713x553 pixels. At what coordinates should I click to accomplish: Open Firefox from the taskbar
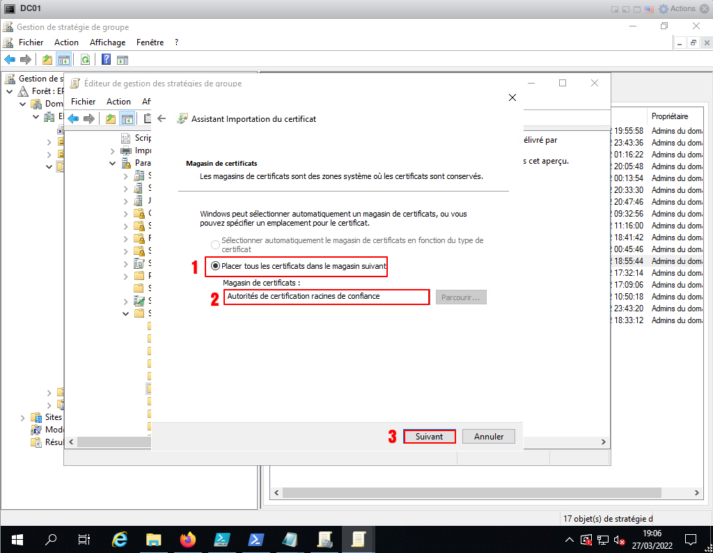coord(188,539)
